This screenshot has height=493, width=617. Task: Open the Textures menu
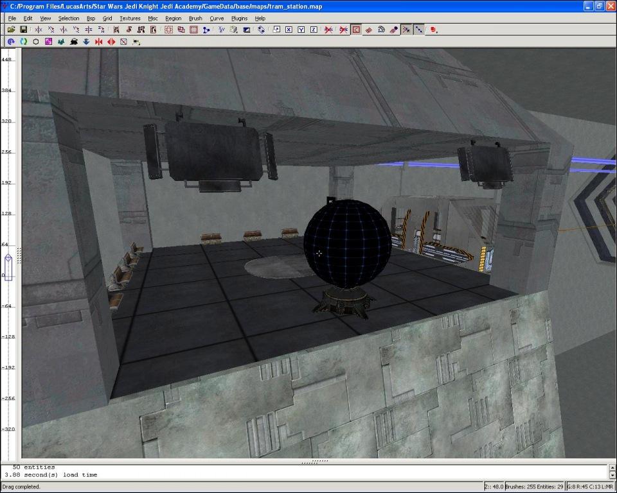tap(130, 19)
